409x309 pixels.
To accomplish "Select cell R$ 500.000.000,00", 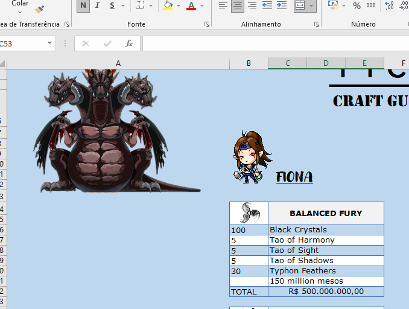I will 326,291.
